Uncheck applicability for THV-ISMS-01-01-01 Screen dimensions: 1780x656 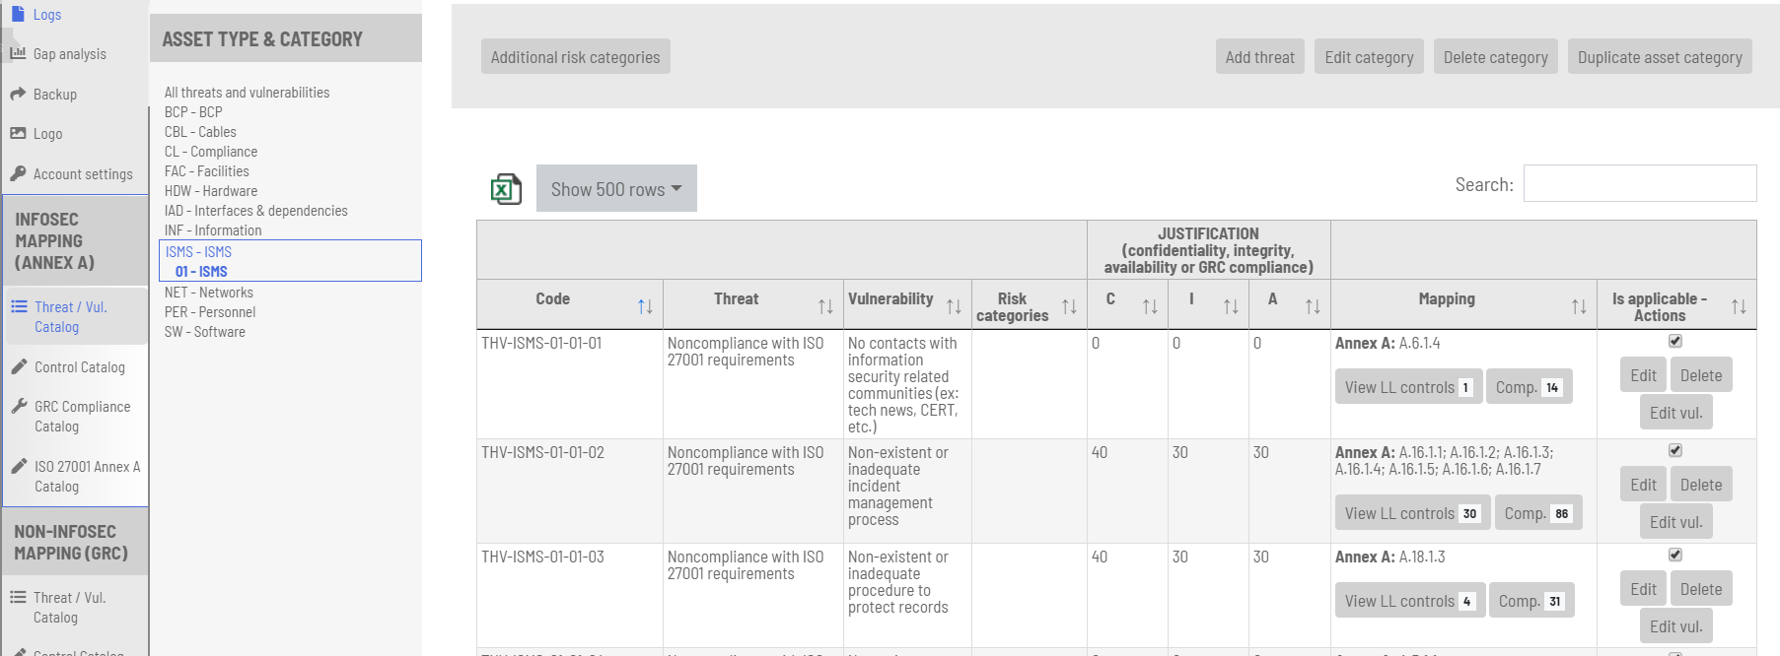[1674, 342]
